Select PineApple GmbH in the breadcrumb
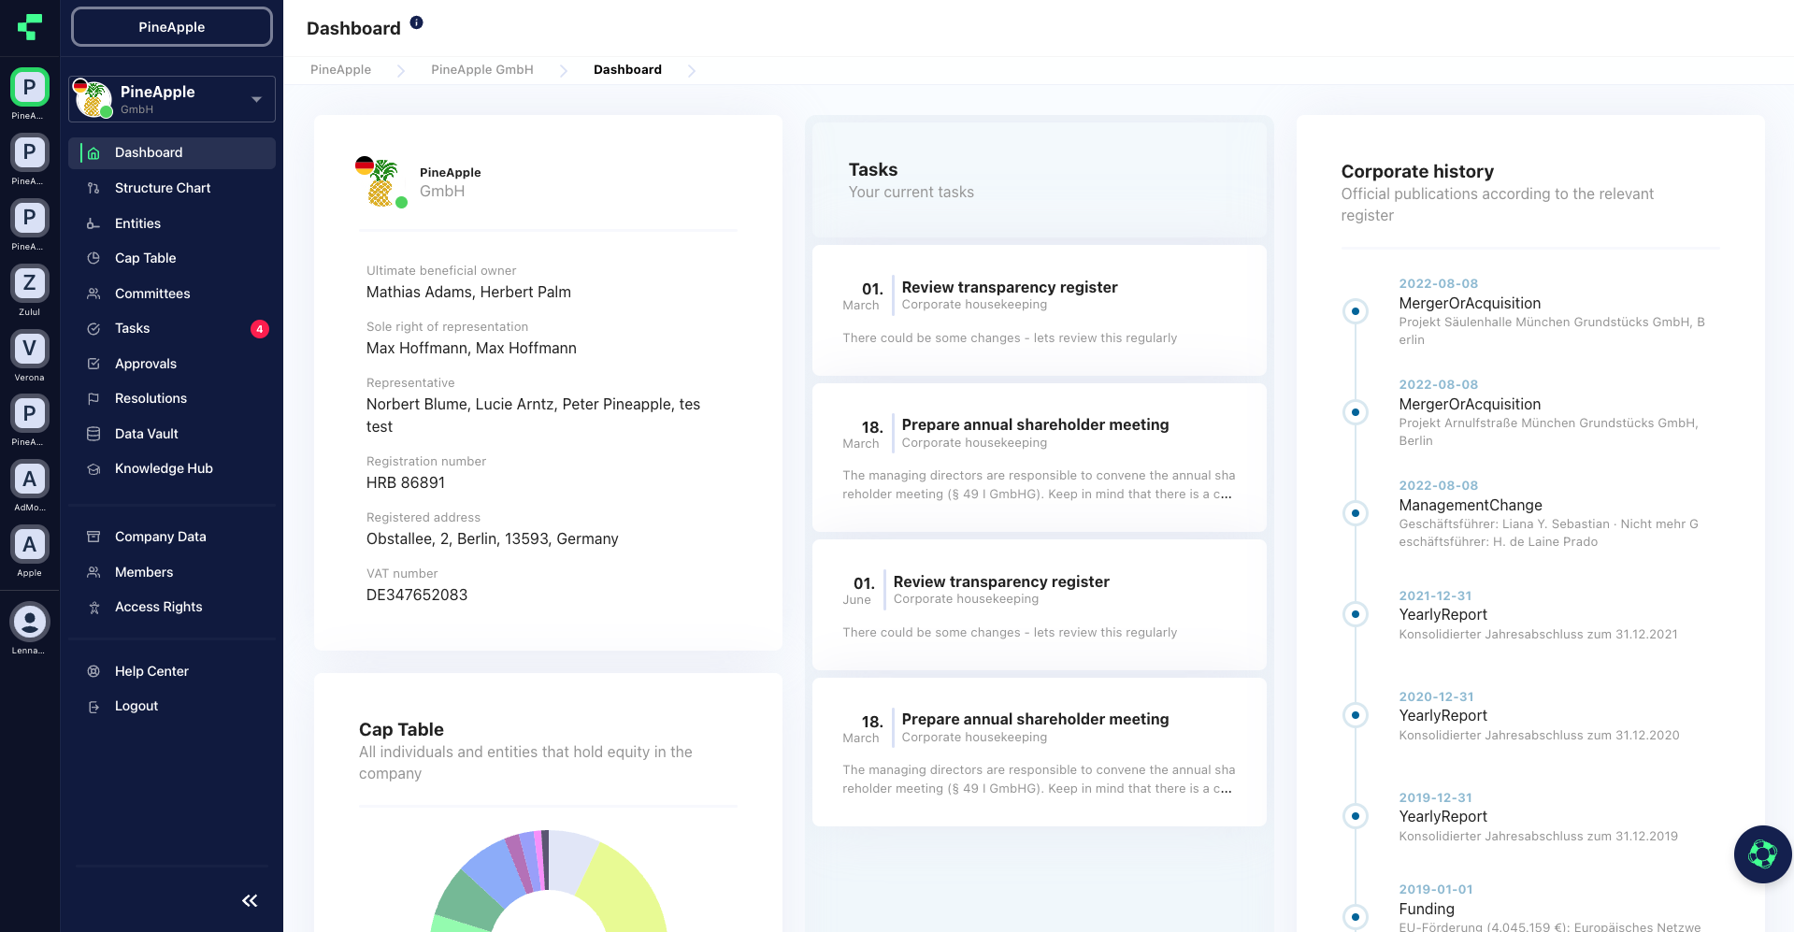The height and width of the screenshot is (932, 1794). (x=481, y=69)
